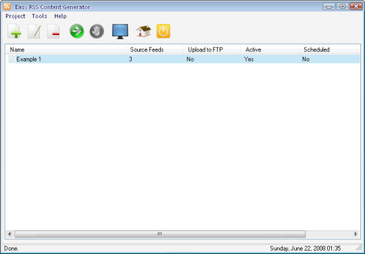Open the Project menu

(x=16, y=16)
